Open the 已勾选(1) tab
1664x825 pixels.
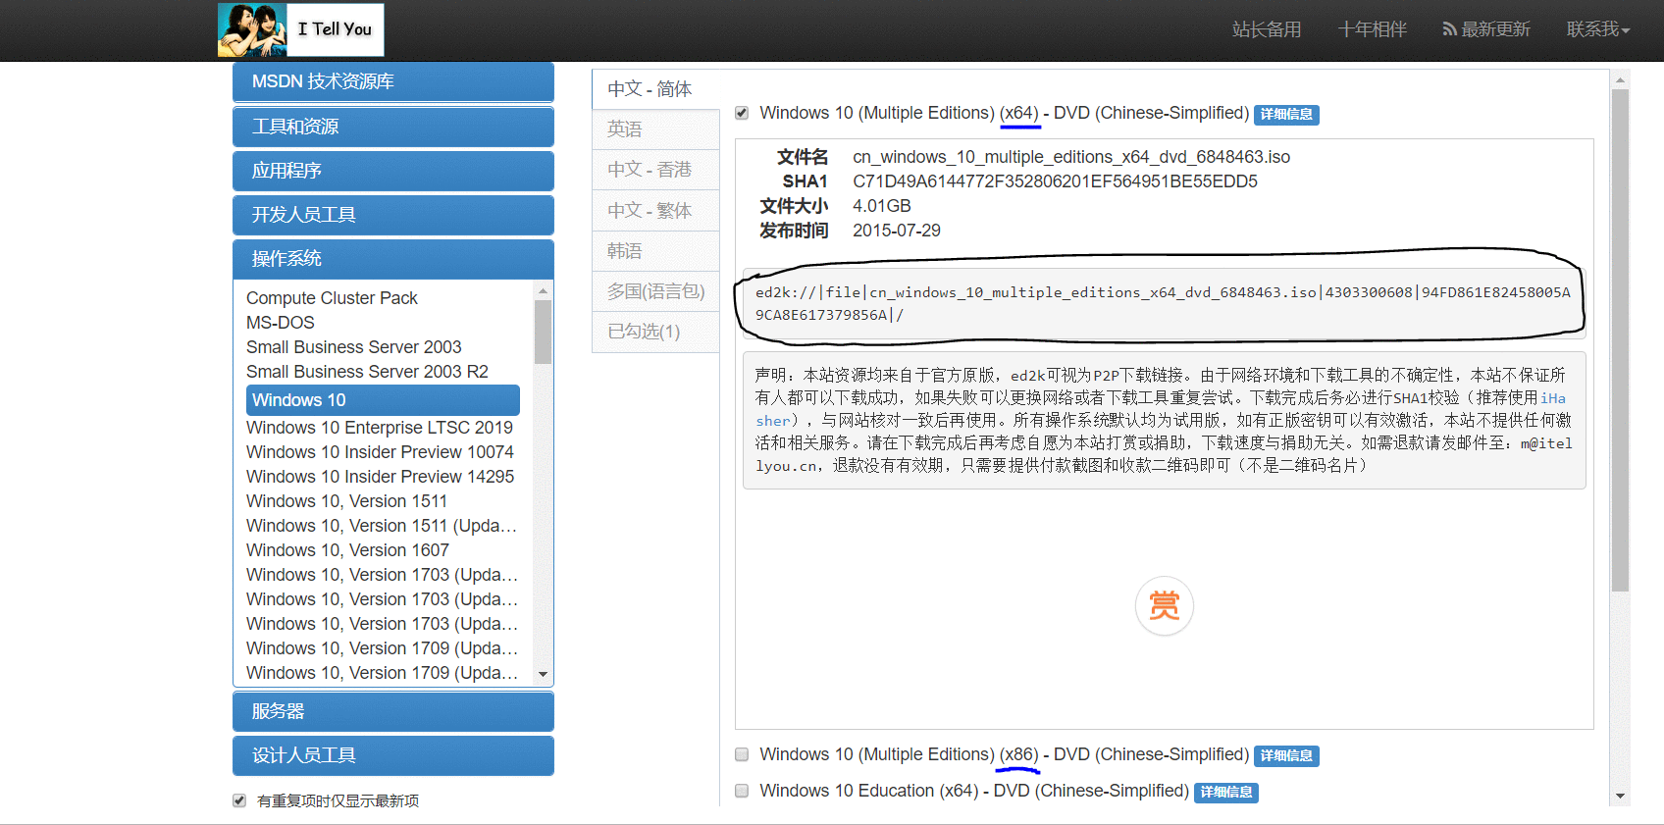[655, 332]
